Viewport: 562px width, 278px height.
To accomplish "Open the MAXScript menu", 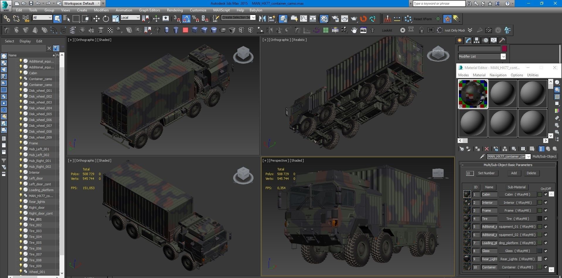I will [x=222, y=10].
